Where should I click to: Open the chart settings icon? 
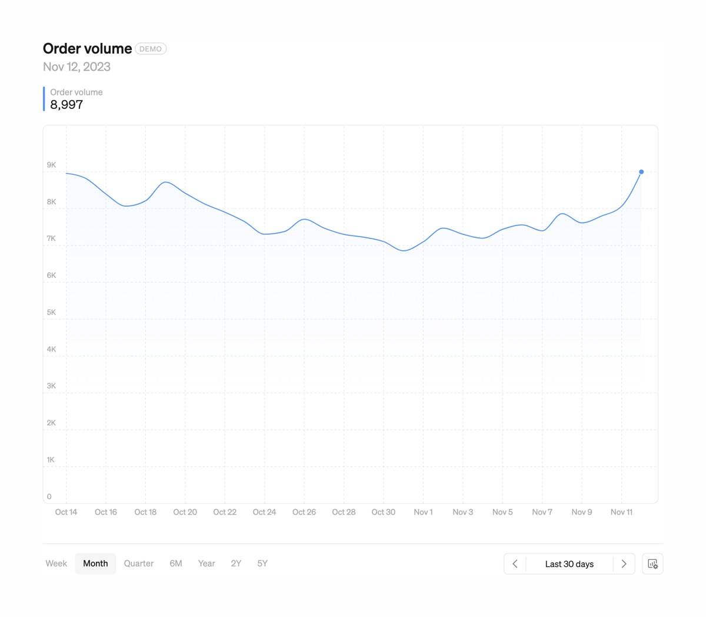(x=652, y=563)
